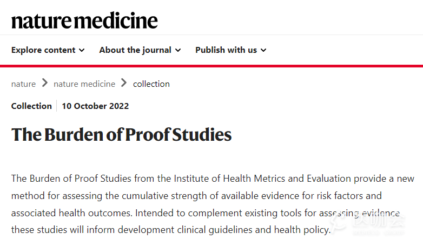Go to the nature medicine breadcrumb link
Viewport: 423px width, 247px height.
click(x=84, y=84)
